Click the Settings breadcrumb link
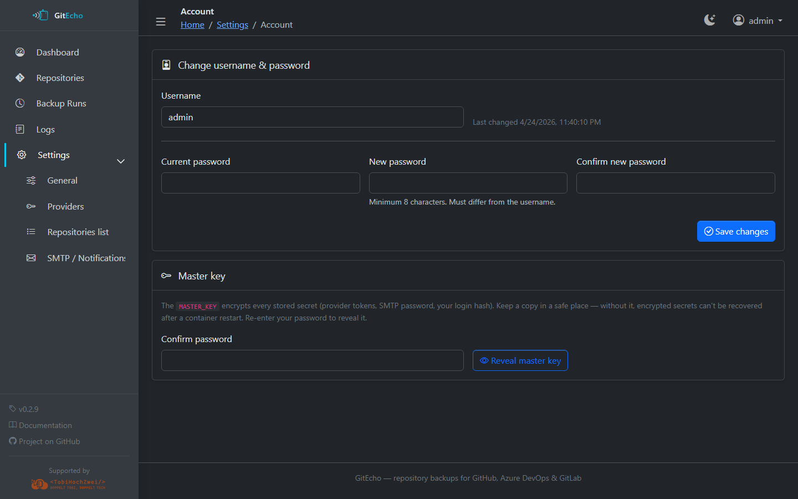Viewport: 798px width, 499px height. 232,25
